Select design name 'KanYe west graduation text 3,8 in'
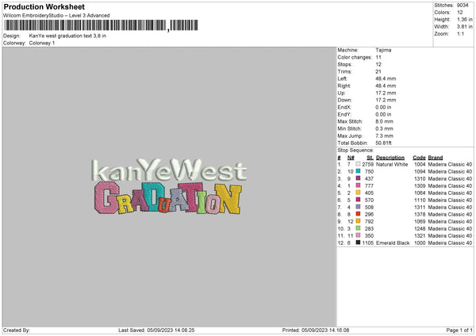Viewport: 476px width, 336px height. pos(67,36)
